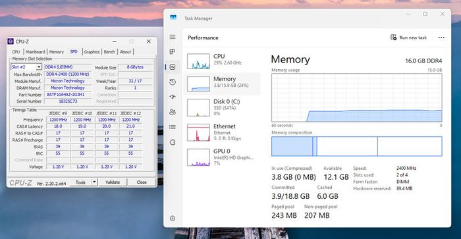Image resolution: width=461 pixels, height=239 pixels.
Task: Click Hardware reserved 89.4 MB value
Action: click(x=404, y=188)
